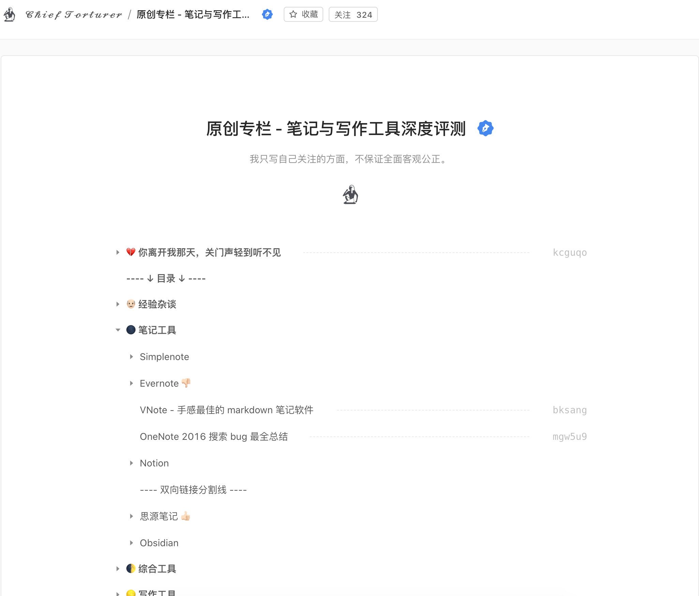Viewport: 699px width, 596px height.
Task: Click the Notion entry text
Action: pos(154,463)
